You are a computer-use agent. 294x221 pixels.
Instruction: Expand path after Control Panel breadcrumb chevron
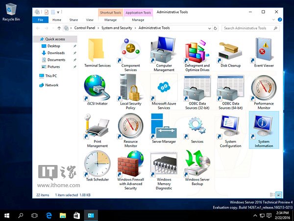tap(98, 28)
